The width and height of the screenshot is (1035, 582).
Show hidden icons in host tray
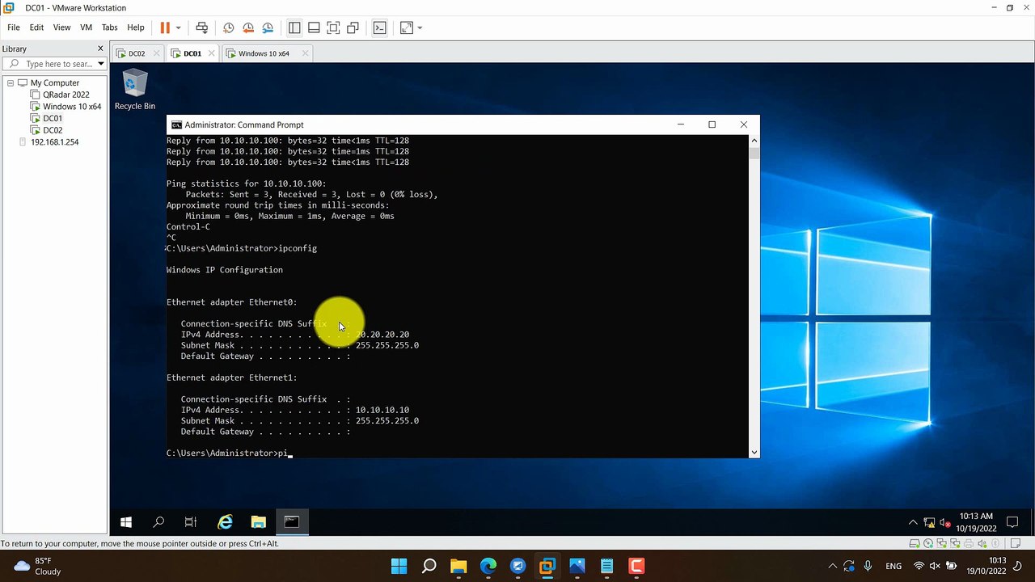click(x=832, y=566)
